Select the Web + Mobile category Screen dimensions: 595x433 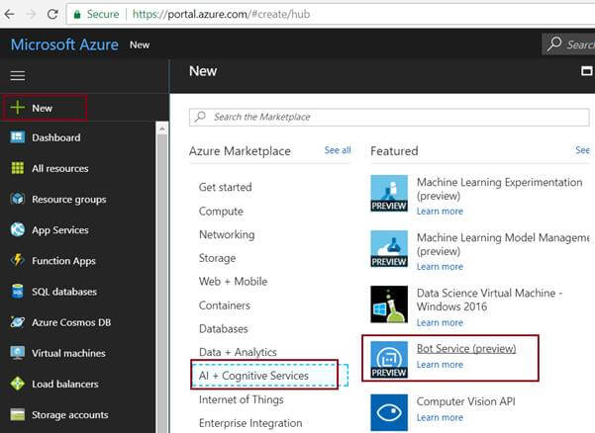pyautogui.click(x=233, y=282)
